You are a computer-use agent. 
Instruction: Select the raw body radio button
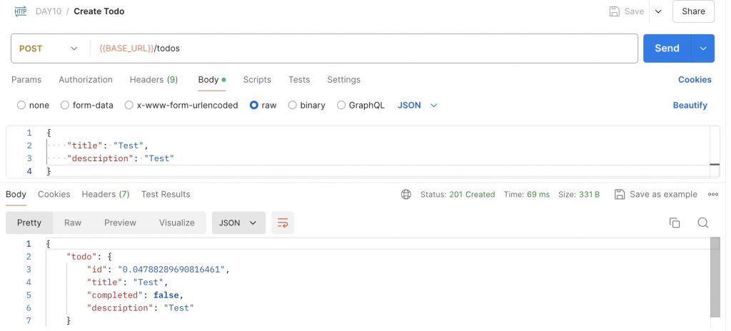pos(253,106)
